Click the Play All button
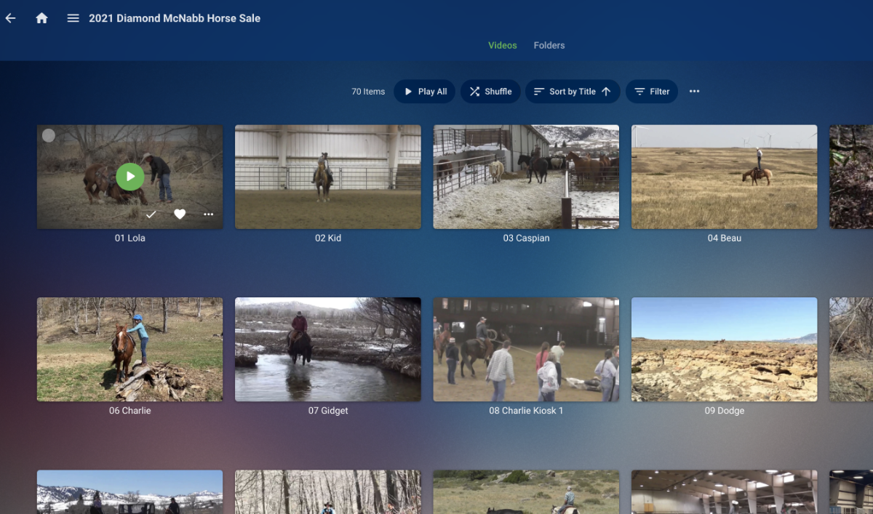The image size is (873, 514). tap(425, 92)
